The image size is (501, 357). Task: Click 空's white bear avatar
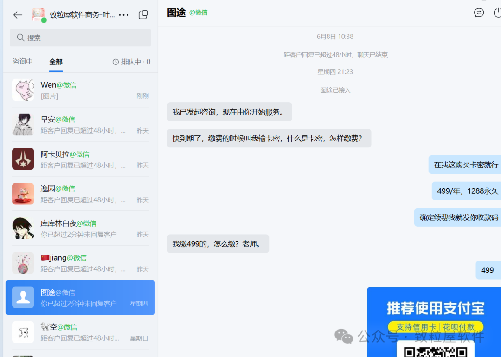pyautogui.click(x=23, y=332)
